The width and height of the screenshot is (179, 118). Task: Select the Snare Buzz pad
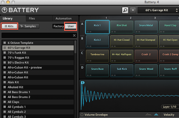coord(97,70)
